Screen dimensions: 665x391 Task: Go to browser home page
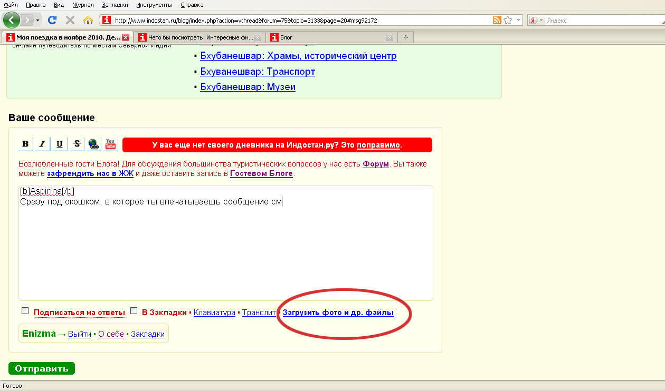tap(88, 20)
